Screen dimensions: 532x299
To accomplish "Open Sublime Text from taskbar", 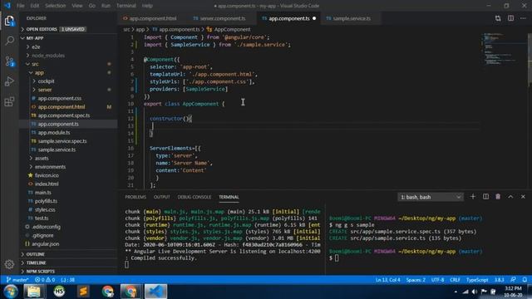I will [83, 292].
